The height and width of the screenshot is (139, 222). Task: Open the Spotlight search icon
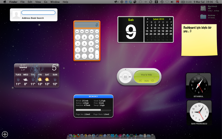[x=217, y=2]
